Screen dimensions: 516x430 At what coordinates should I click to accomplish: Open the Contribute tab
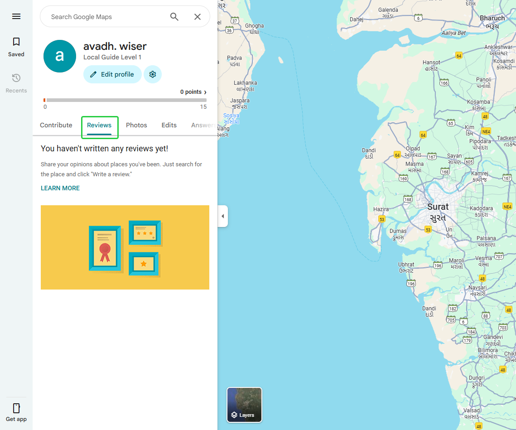[56, 125]
